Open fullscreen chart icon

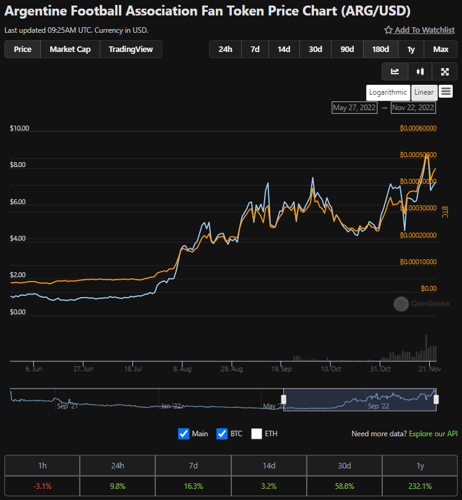tap(445, 72)
